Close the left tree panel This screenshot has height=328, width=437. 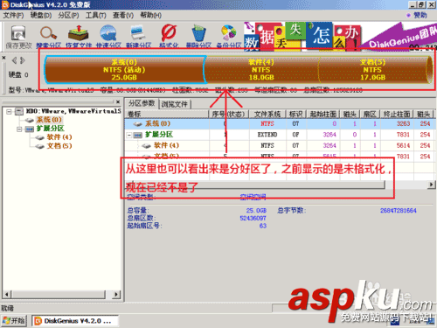point(118,101)
